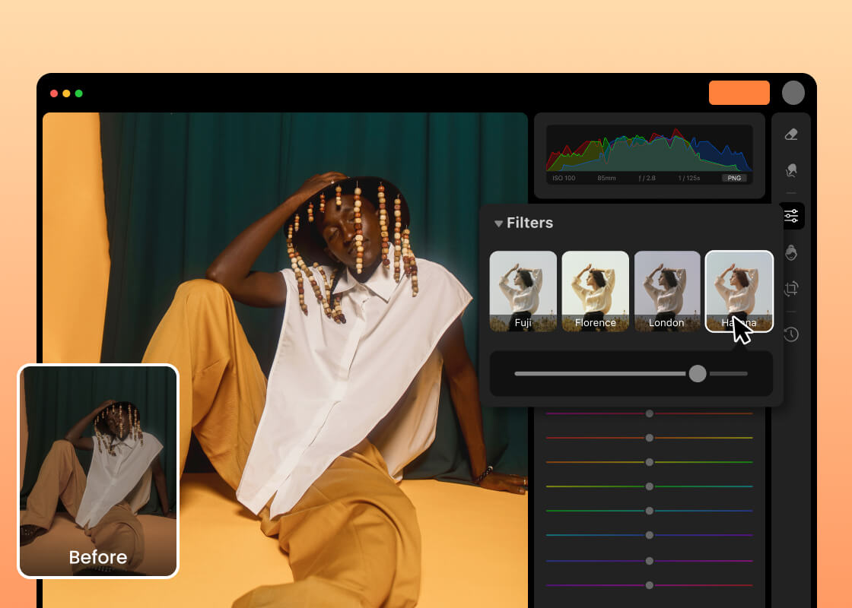Image resolution: width=852 pixels, height=608 pixels.
Task: Apply the Fuji filter
Action: [x=523, y=291]
